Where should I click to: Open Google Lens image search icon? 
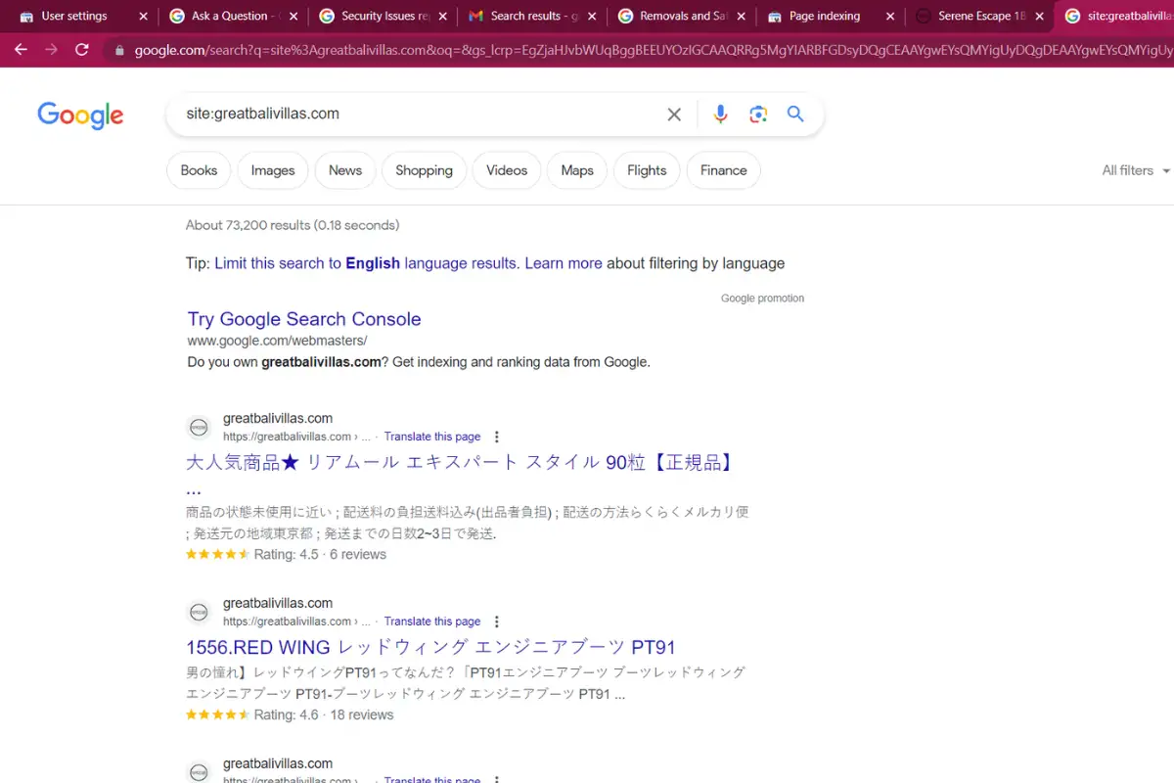point(758,115)
